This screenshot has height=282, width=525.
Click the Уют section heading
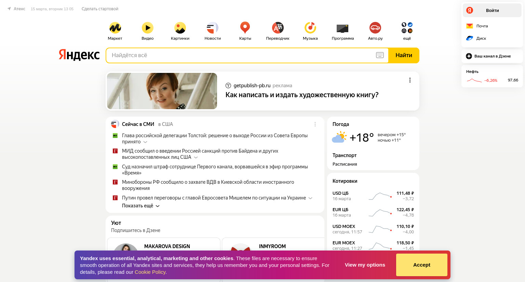(x=116, y=223)
